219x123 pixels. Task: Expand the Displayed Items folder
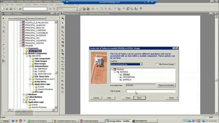tap(30, 79)
